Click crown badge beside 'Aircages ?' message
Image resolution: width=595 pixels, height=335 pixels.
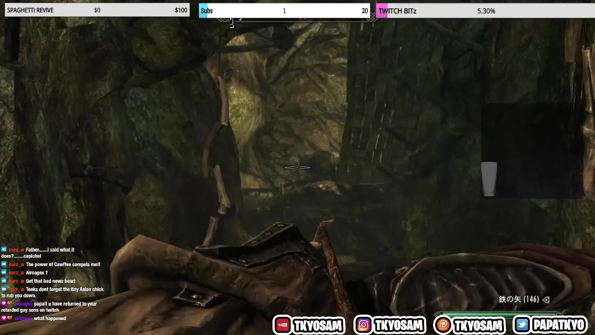pos(4,273)
